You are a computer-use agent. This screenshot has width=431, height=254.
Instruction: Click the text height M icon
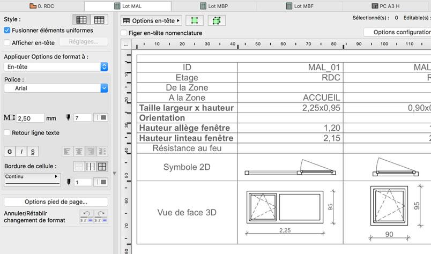(9, 118)
